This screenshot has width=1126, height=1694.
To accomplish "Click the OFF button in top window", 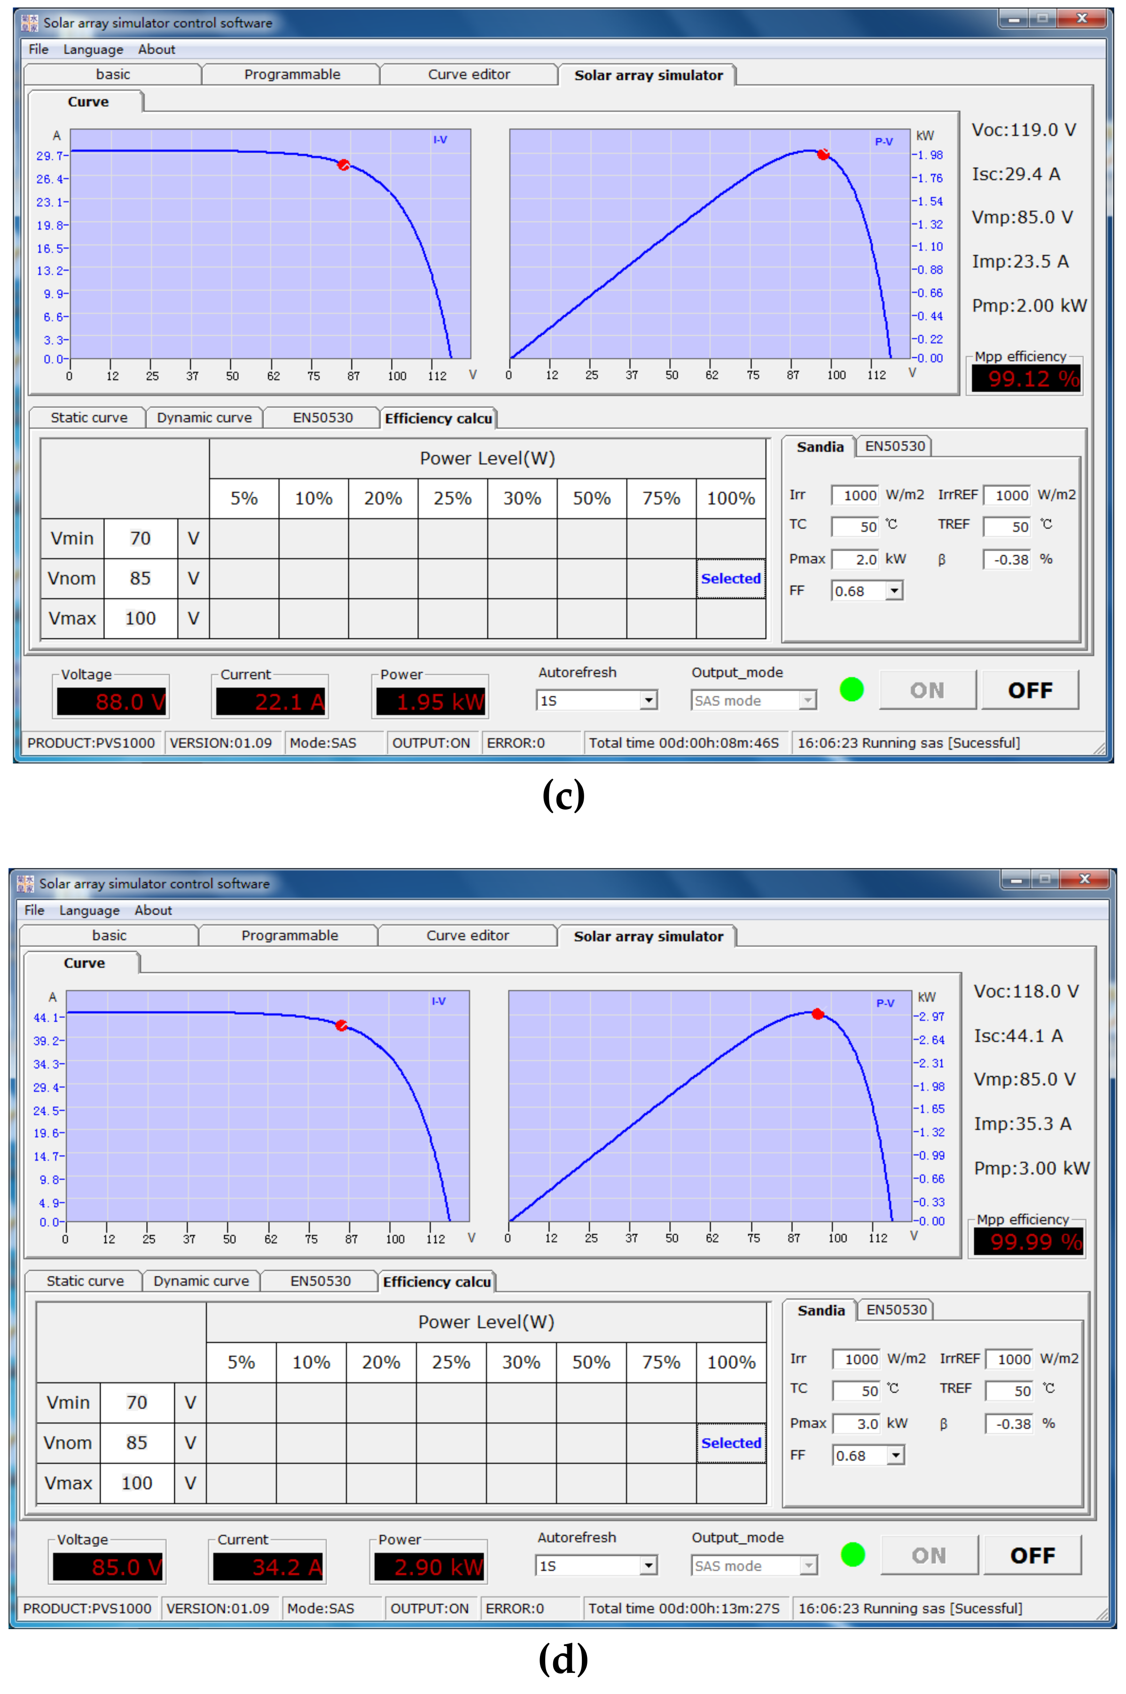I will [1030, 690].
